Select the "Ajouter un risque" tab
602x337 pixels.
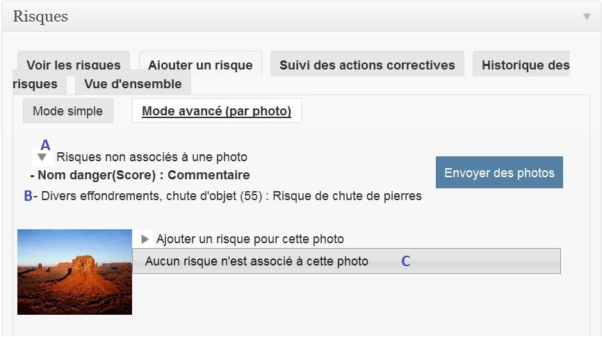(x=200, y=65)
